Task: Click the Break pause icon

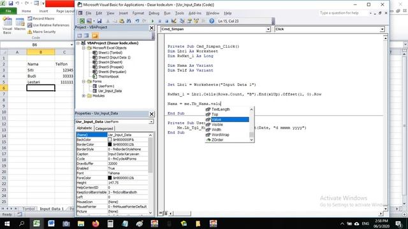Action: [x=160, y=21]
